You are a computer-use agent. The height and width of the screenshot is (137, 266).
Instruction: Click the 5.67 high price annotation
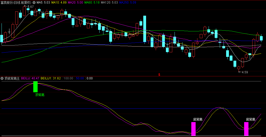[30, 7]
